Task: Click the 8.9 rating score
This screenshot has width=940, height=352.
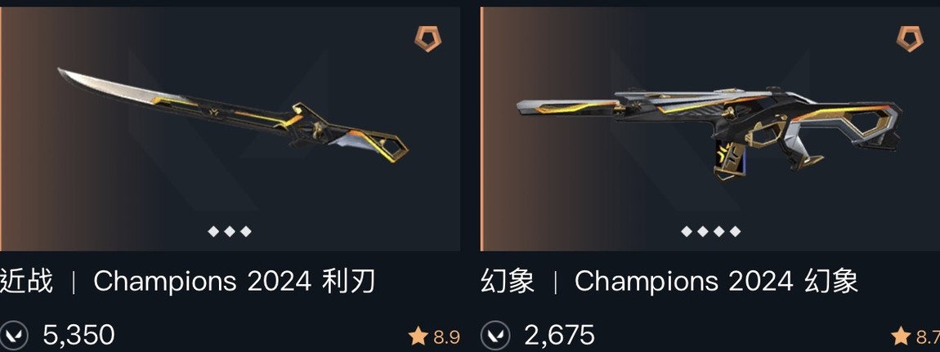Action: pos(446,337)
